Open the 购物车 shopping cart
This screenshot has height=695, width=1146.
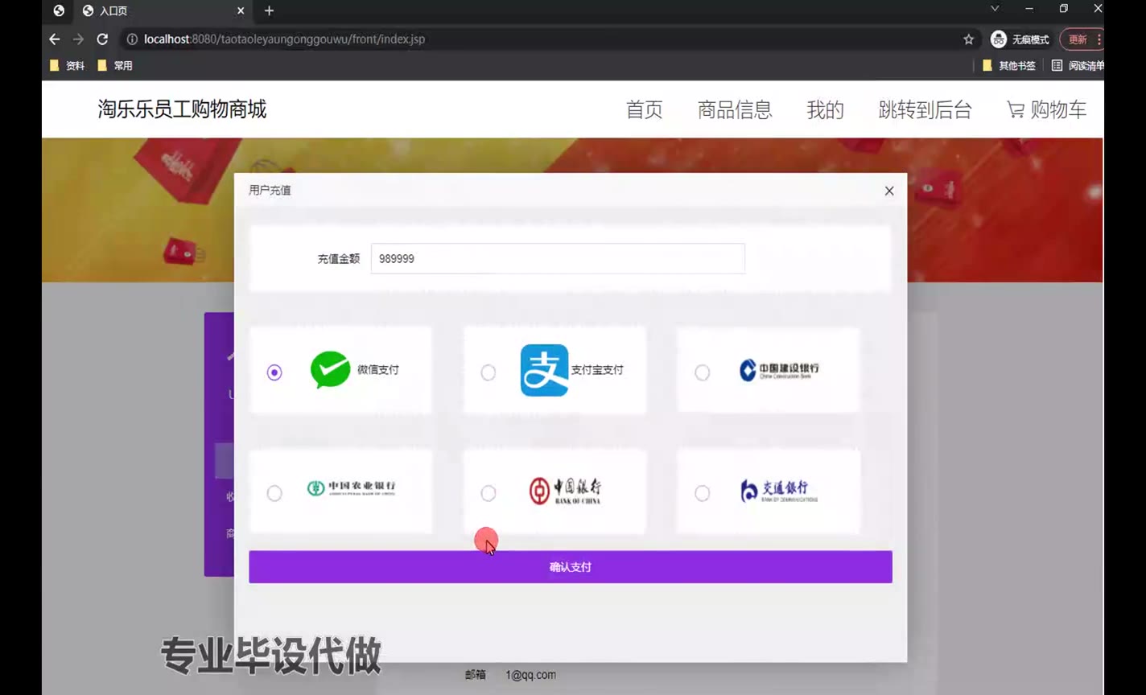(1047, 110)
